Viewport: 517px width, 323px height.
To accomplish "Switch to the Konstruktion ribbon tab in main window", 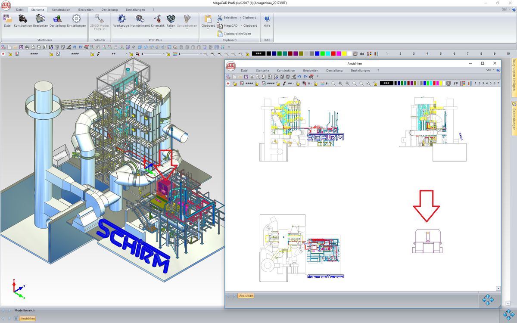I will 61,9.
